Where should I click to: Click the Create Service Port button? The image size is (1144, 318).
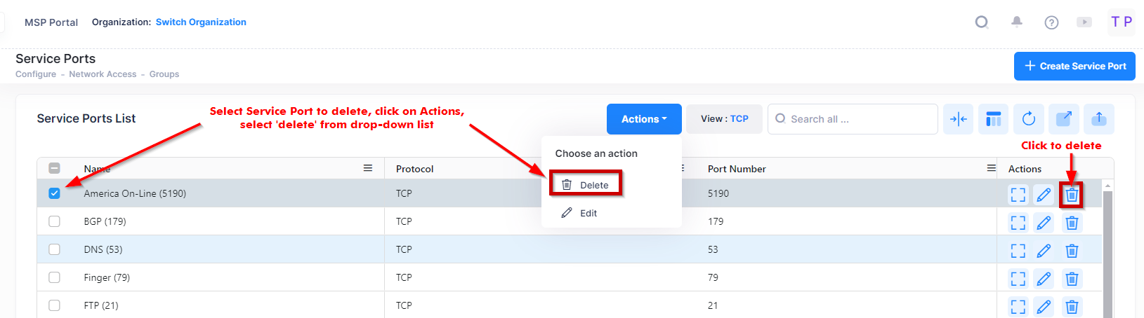(x=1074, y=66)
